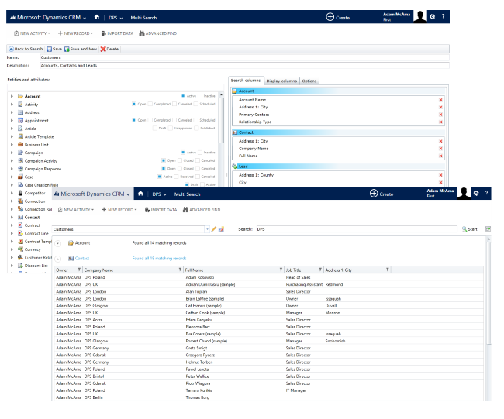Viewport: 504px width, 419px height.
Task: Expand the Business Unit tree node
Action: point(12,145)
